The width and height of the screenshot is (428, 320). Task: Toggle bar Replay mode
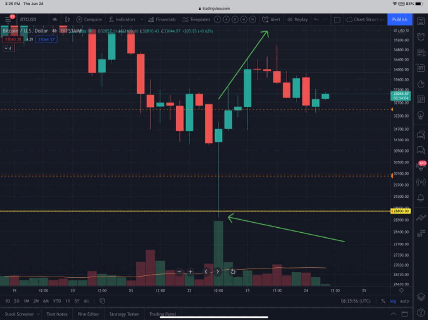(x=297, y=19)
